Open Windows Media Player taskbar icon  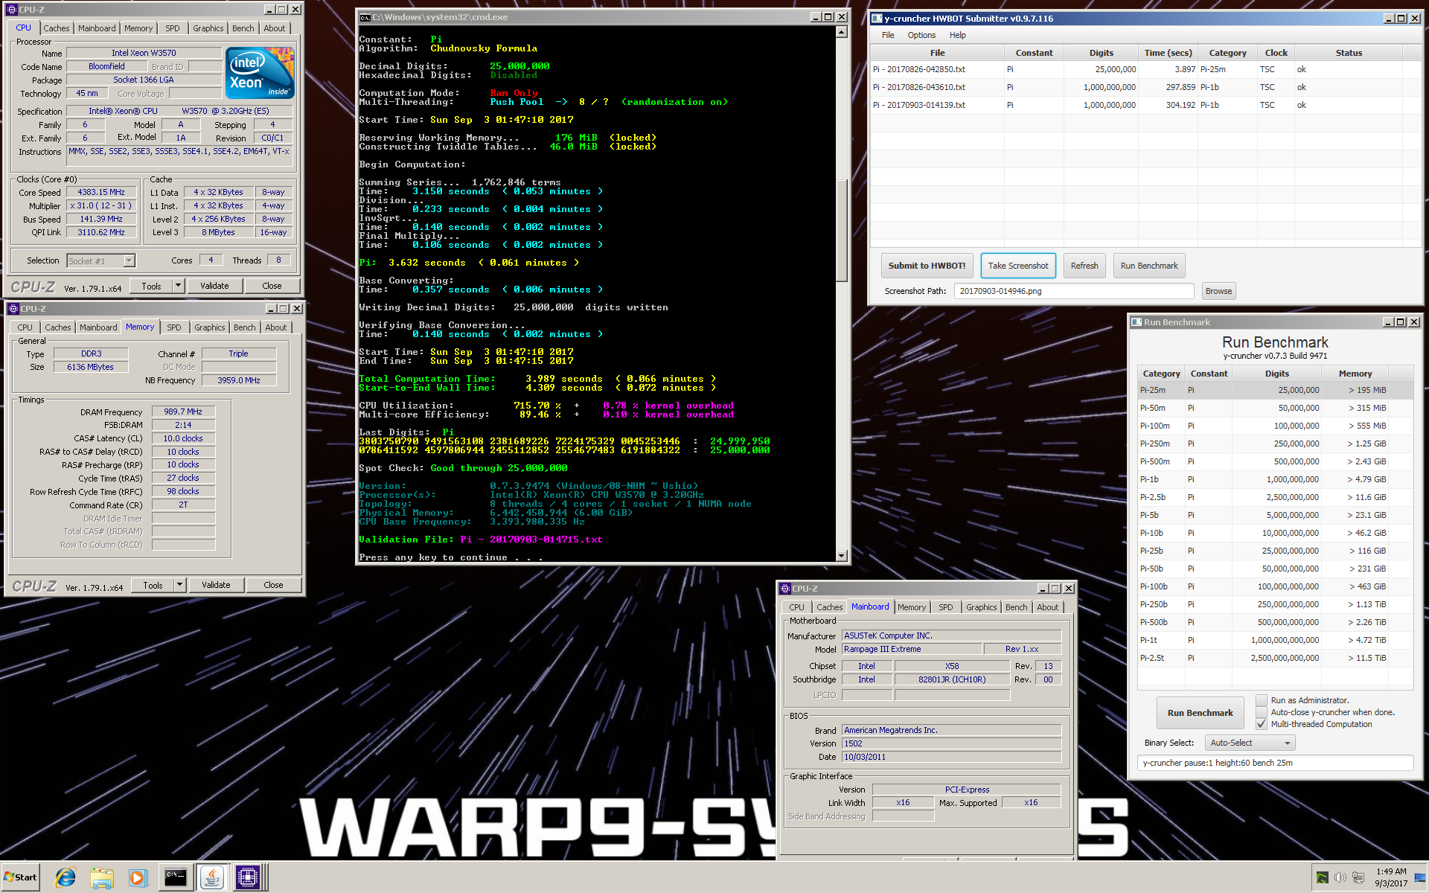[138, 877]
